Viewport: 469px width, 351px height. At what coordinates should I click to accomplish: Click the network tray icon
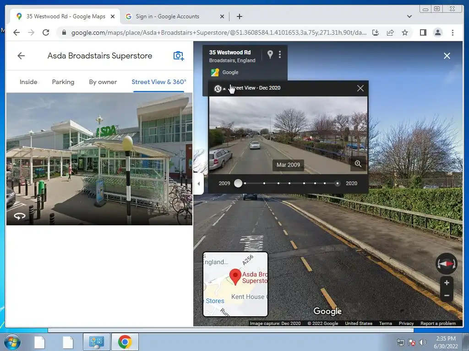(400, 342)
